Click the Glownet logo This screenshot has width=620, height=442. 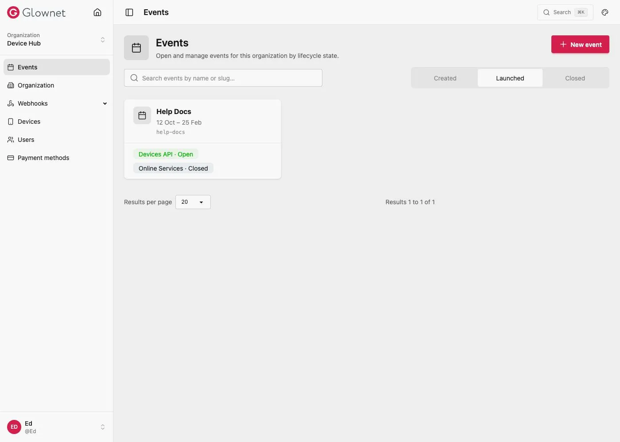pos(36,12)
